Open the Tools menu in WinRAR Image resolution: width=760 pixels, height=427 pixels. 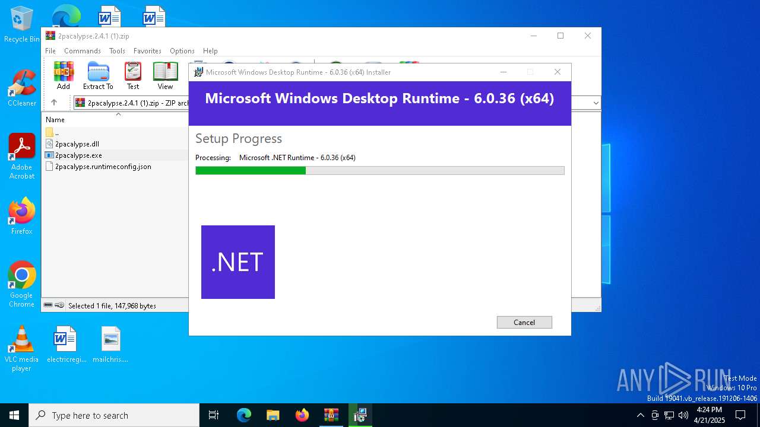click(117, 51)
